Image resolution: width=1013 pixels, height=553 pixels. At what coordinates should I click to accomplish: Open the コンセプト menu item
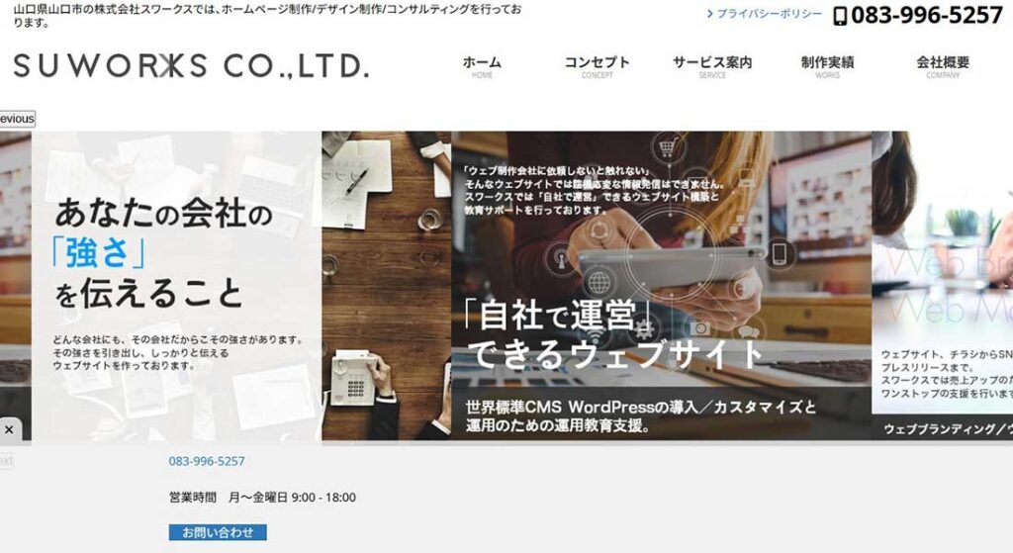coord(597,66)
